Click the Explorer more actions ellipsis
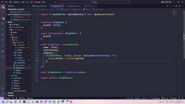185x104 pixels. tap(29, 6)
